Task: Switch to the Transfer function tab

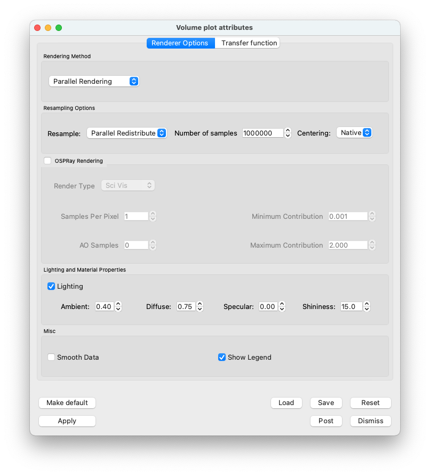Action: (x=249, y=43)
